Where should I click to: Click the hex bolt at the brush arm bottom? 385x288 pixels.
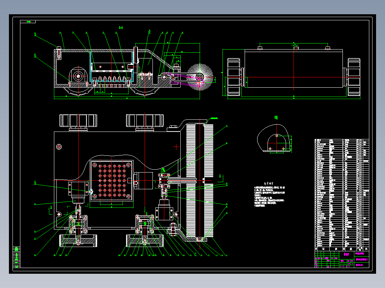[x=173, y=229]
